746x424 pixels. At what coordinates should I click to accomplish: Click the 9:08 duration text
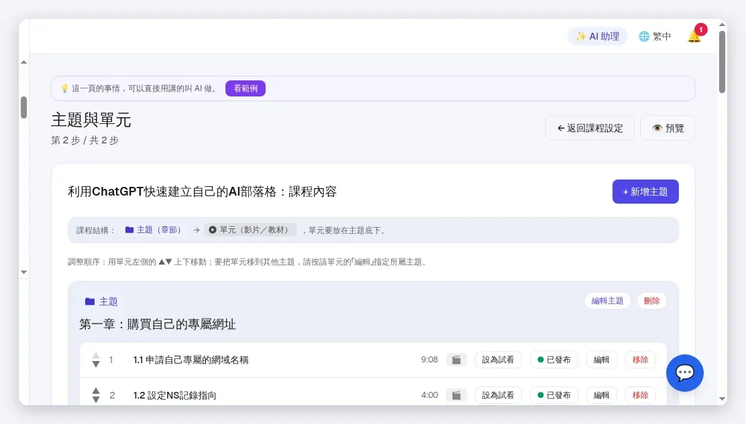coord(429,360)
